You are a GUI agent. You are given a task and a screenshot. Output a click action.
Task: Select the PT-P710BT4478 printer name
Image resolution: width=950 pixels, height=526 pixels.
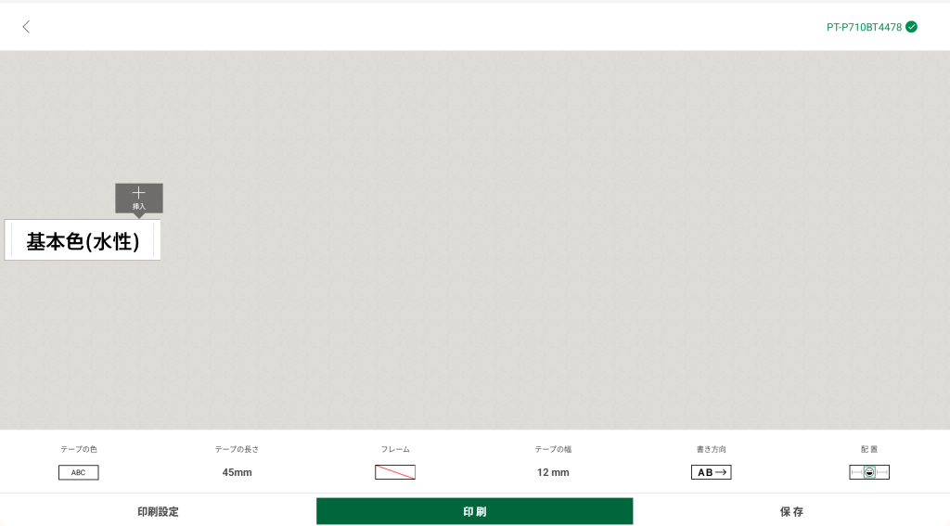point(864,27)
